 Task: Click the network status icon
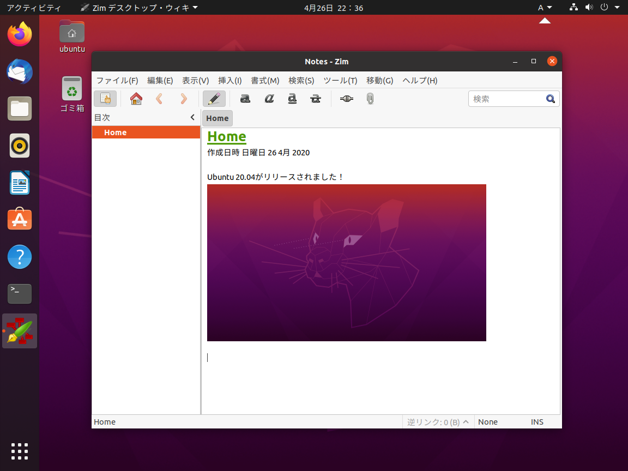[x=573, y=7]
